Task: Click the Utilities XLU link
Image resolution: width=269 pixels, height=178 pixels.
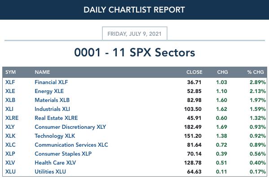Action: [x=50, y=171]
